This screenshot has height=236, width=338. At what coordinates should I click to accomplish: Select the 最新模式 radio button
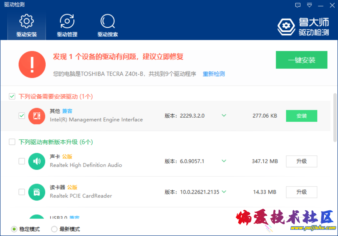pos(54,229)
